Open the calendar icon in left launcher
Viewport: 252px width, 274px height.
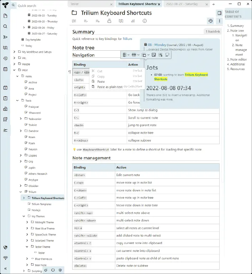[5, 69]
